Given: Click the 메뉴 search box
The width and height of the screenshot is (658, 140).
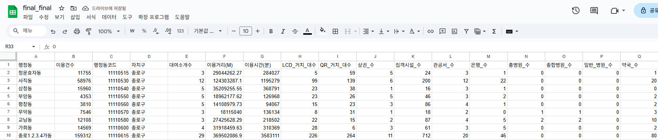Looking at the screenshot, I should coord(28,31).
